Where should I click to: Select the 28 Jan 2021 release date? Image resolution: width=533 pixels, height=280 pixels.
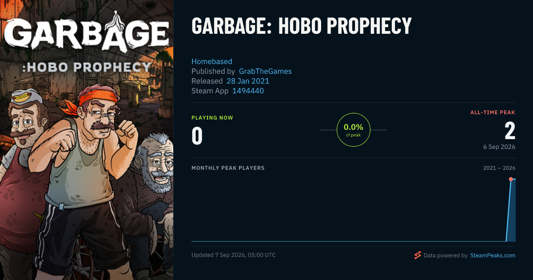pos(248,81)
